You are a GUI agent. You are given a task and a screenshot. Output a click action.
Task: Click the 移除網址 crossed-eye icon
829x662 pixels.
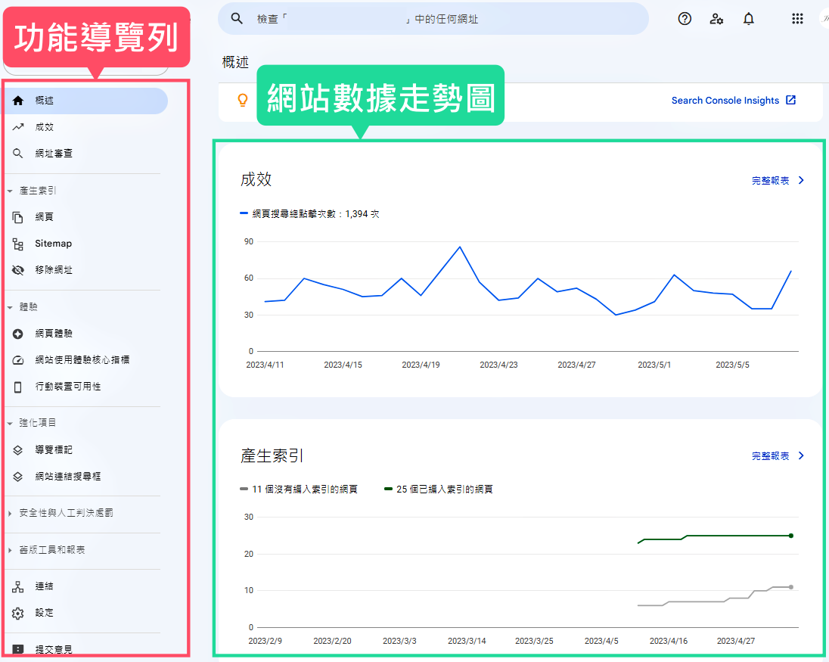[x=18, y=270]
